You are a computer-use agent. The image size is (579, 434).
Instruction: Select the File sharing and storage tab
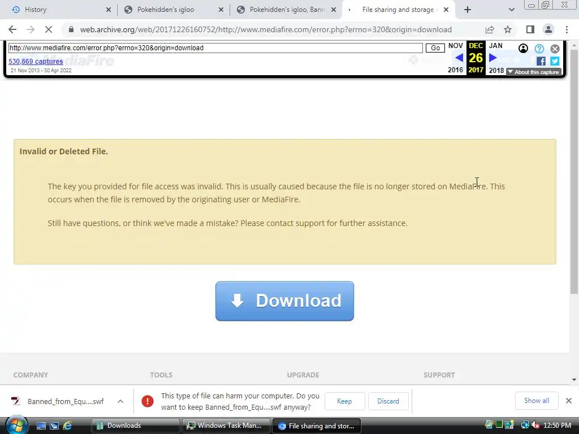tap(398, 10)
